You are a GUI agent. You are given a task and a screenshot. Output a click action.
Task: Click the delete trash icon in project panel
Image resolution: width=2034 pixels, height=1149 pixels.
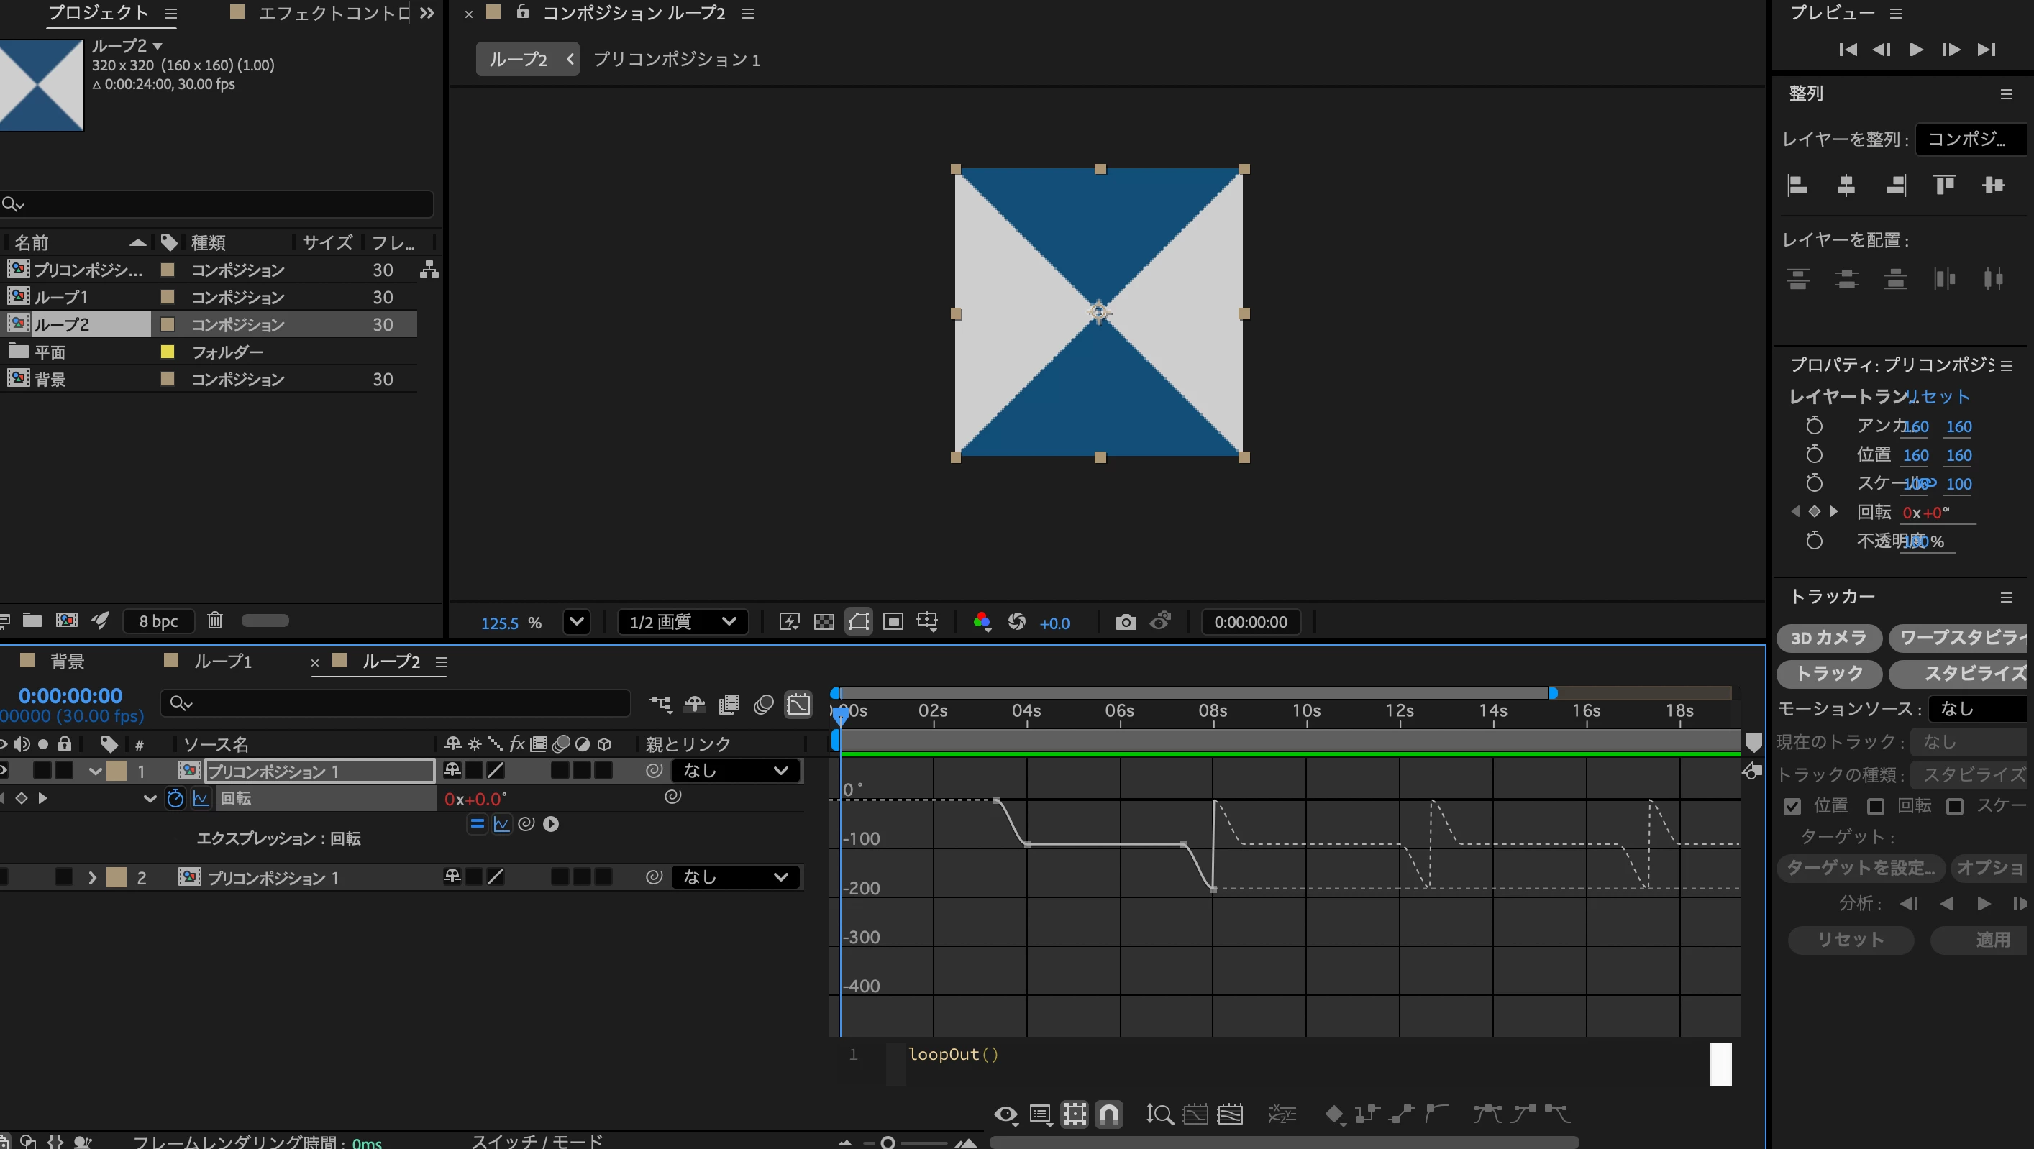(x=215, y=621)
